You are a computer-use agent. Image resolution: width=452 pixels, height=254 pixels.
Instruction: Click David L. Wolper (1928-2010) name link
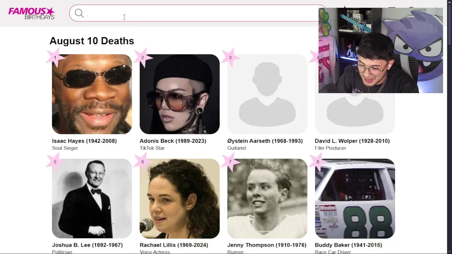tap(352, 141)
